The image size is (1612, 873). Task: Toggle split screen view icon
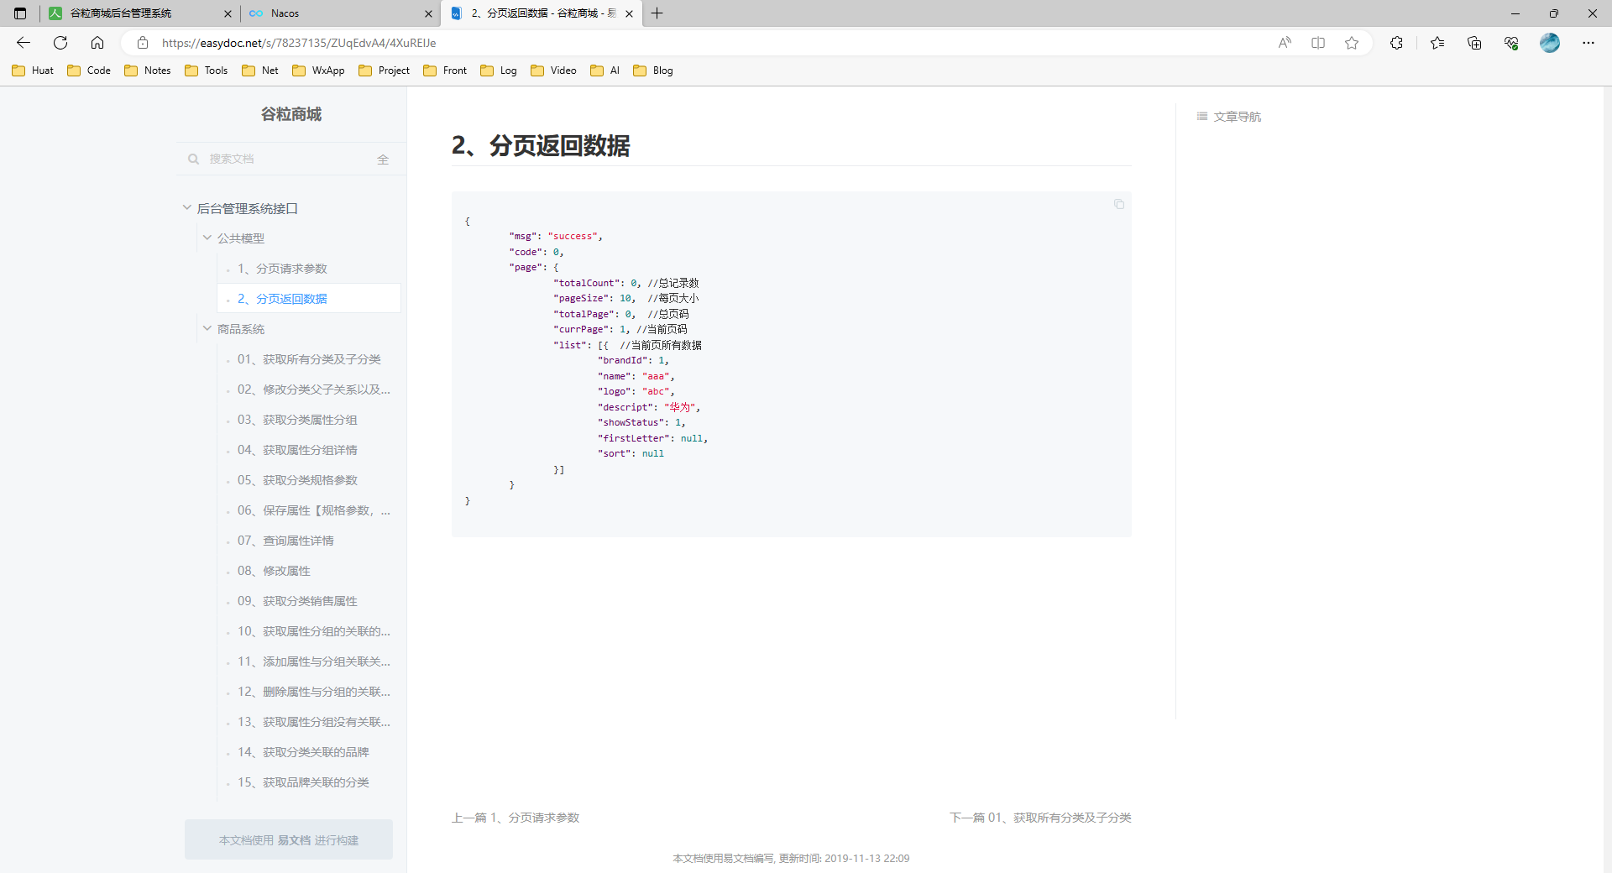[1317, 43]
